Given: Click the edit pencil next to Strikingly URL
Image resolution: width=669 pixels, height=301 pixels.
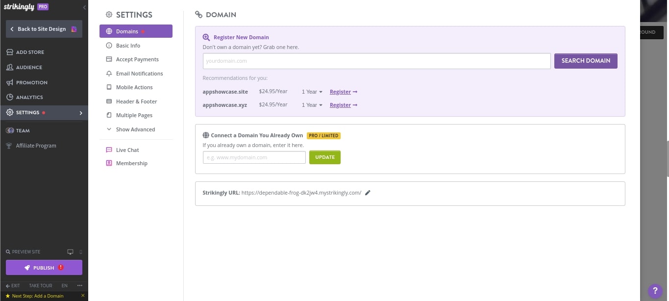Looking at the screenshot, I should 368,193.
